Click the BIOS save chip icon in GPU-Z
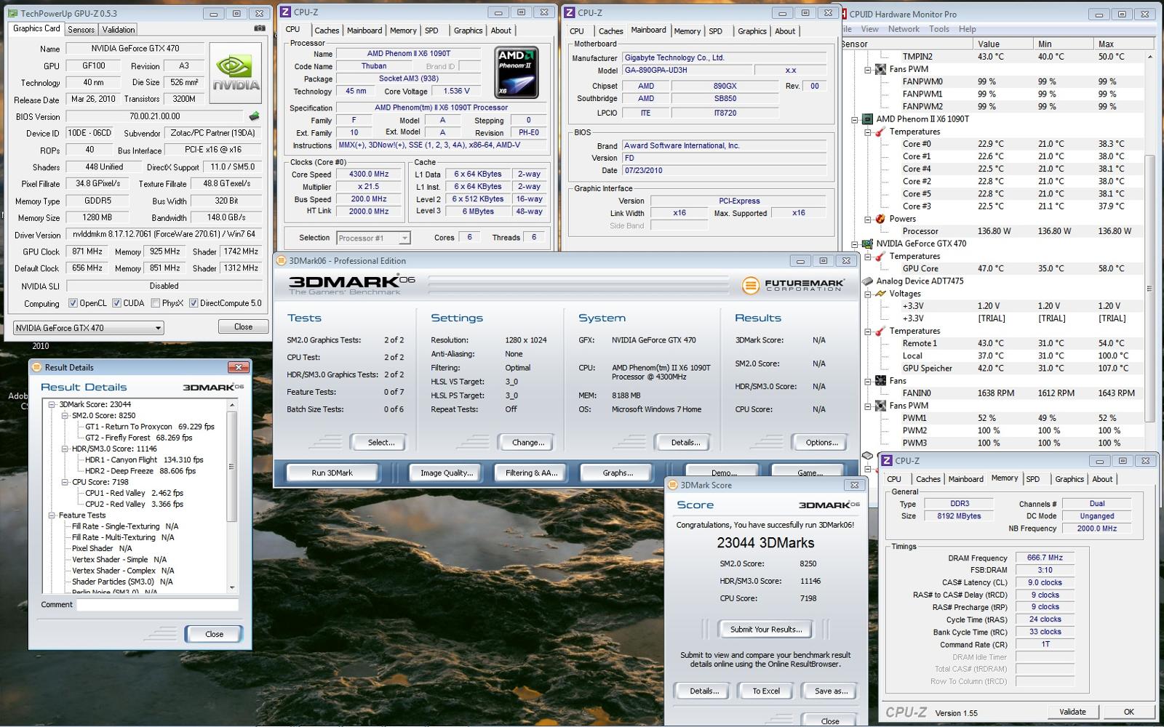Screen dimensions: 1164x727 pos(254,116)
